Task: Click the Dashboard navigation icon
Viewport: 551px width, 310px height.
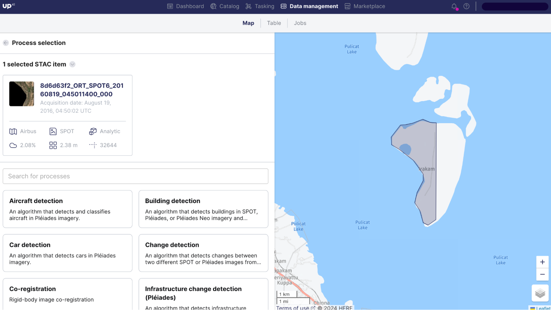Action: [x=170, y=6]
